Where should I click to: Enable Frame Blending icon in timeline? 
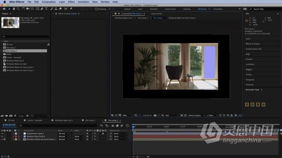coord(117,126)
